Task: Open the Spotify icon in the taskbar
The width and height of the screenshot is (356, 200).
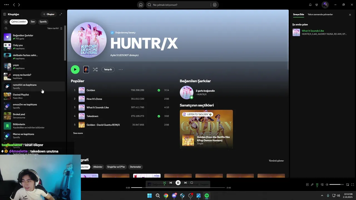Action: [207, 196]
